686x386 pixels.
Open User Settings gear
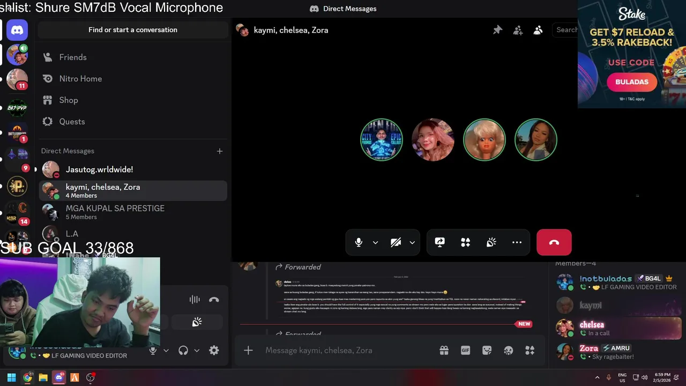pos(214,351)
